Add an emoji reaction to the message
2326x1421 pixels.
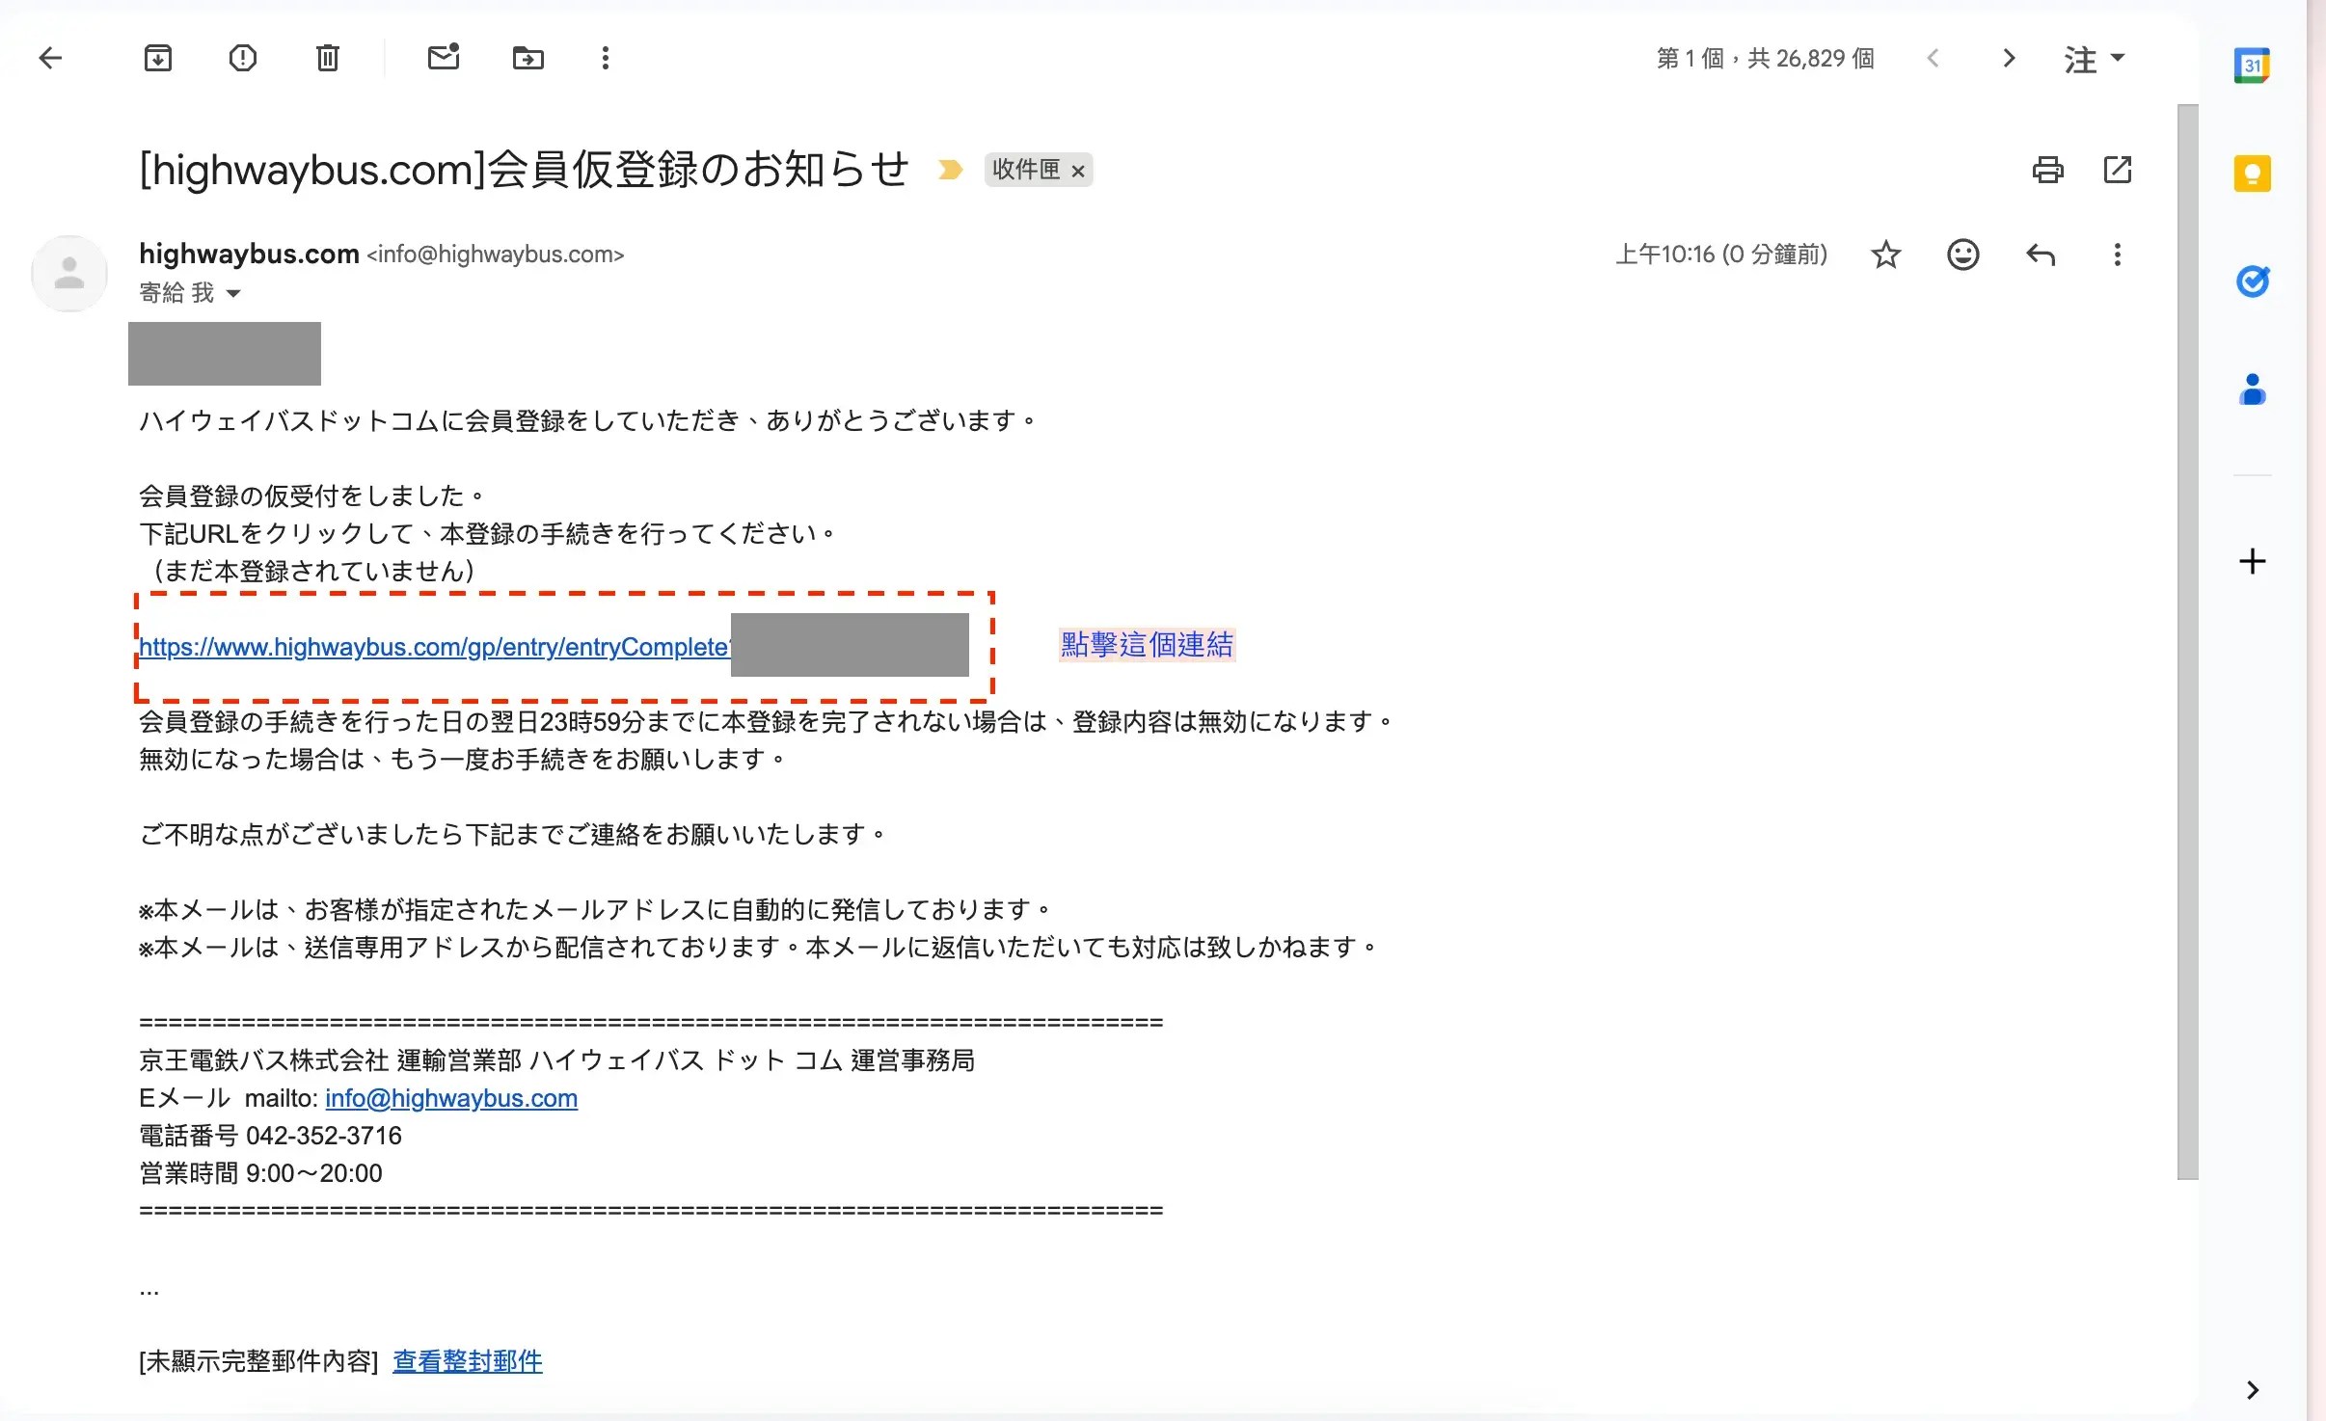[x=1962, y=255]
